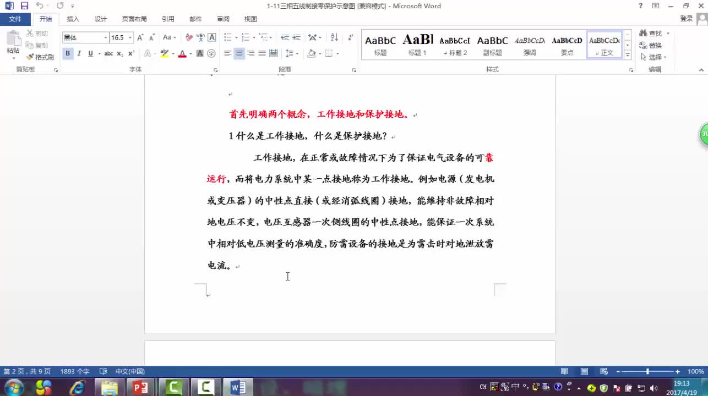This screenshot has height=396, width=708.
Task: Toggle superscript formatting
Action: (131, 53)
